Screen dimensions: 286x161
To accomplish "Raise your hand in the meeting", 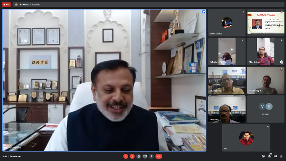I will coord(139,156).
